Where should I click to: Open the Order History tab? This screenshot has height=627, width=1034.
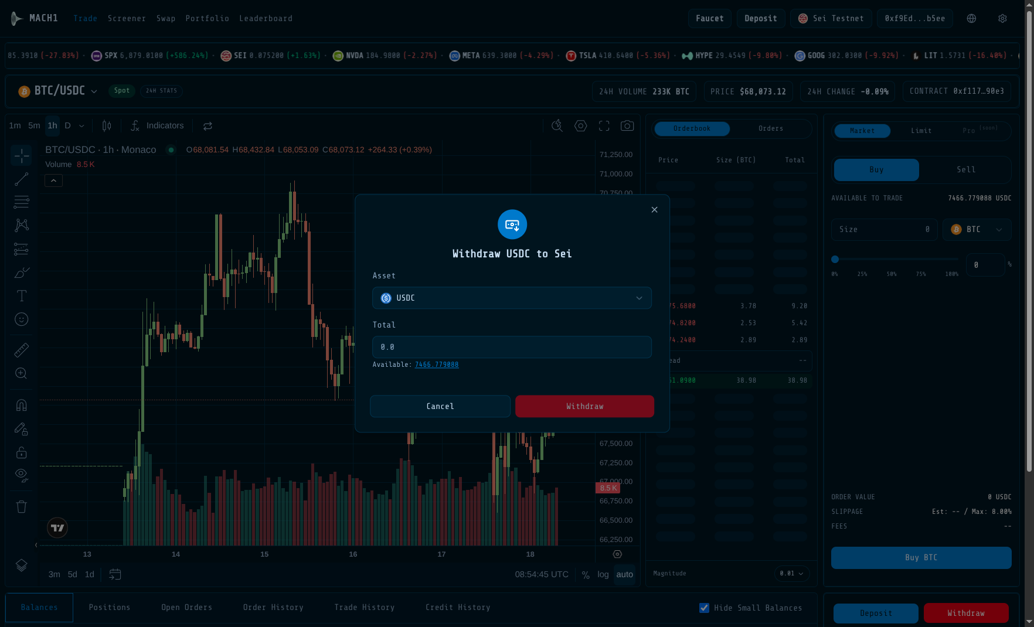coord(273,608)
